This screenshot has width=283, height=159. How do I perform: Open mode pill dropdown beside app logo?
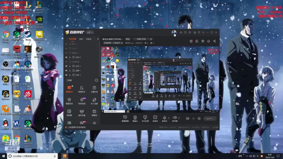pos(90,32)
